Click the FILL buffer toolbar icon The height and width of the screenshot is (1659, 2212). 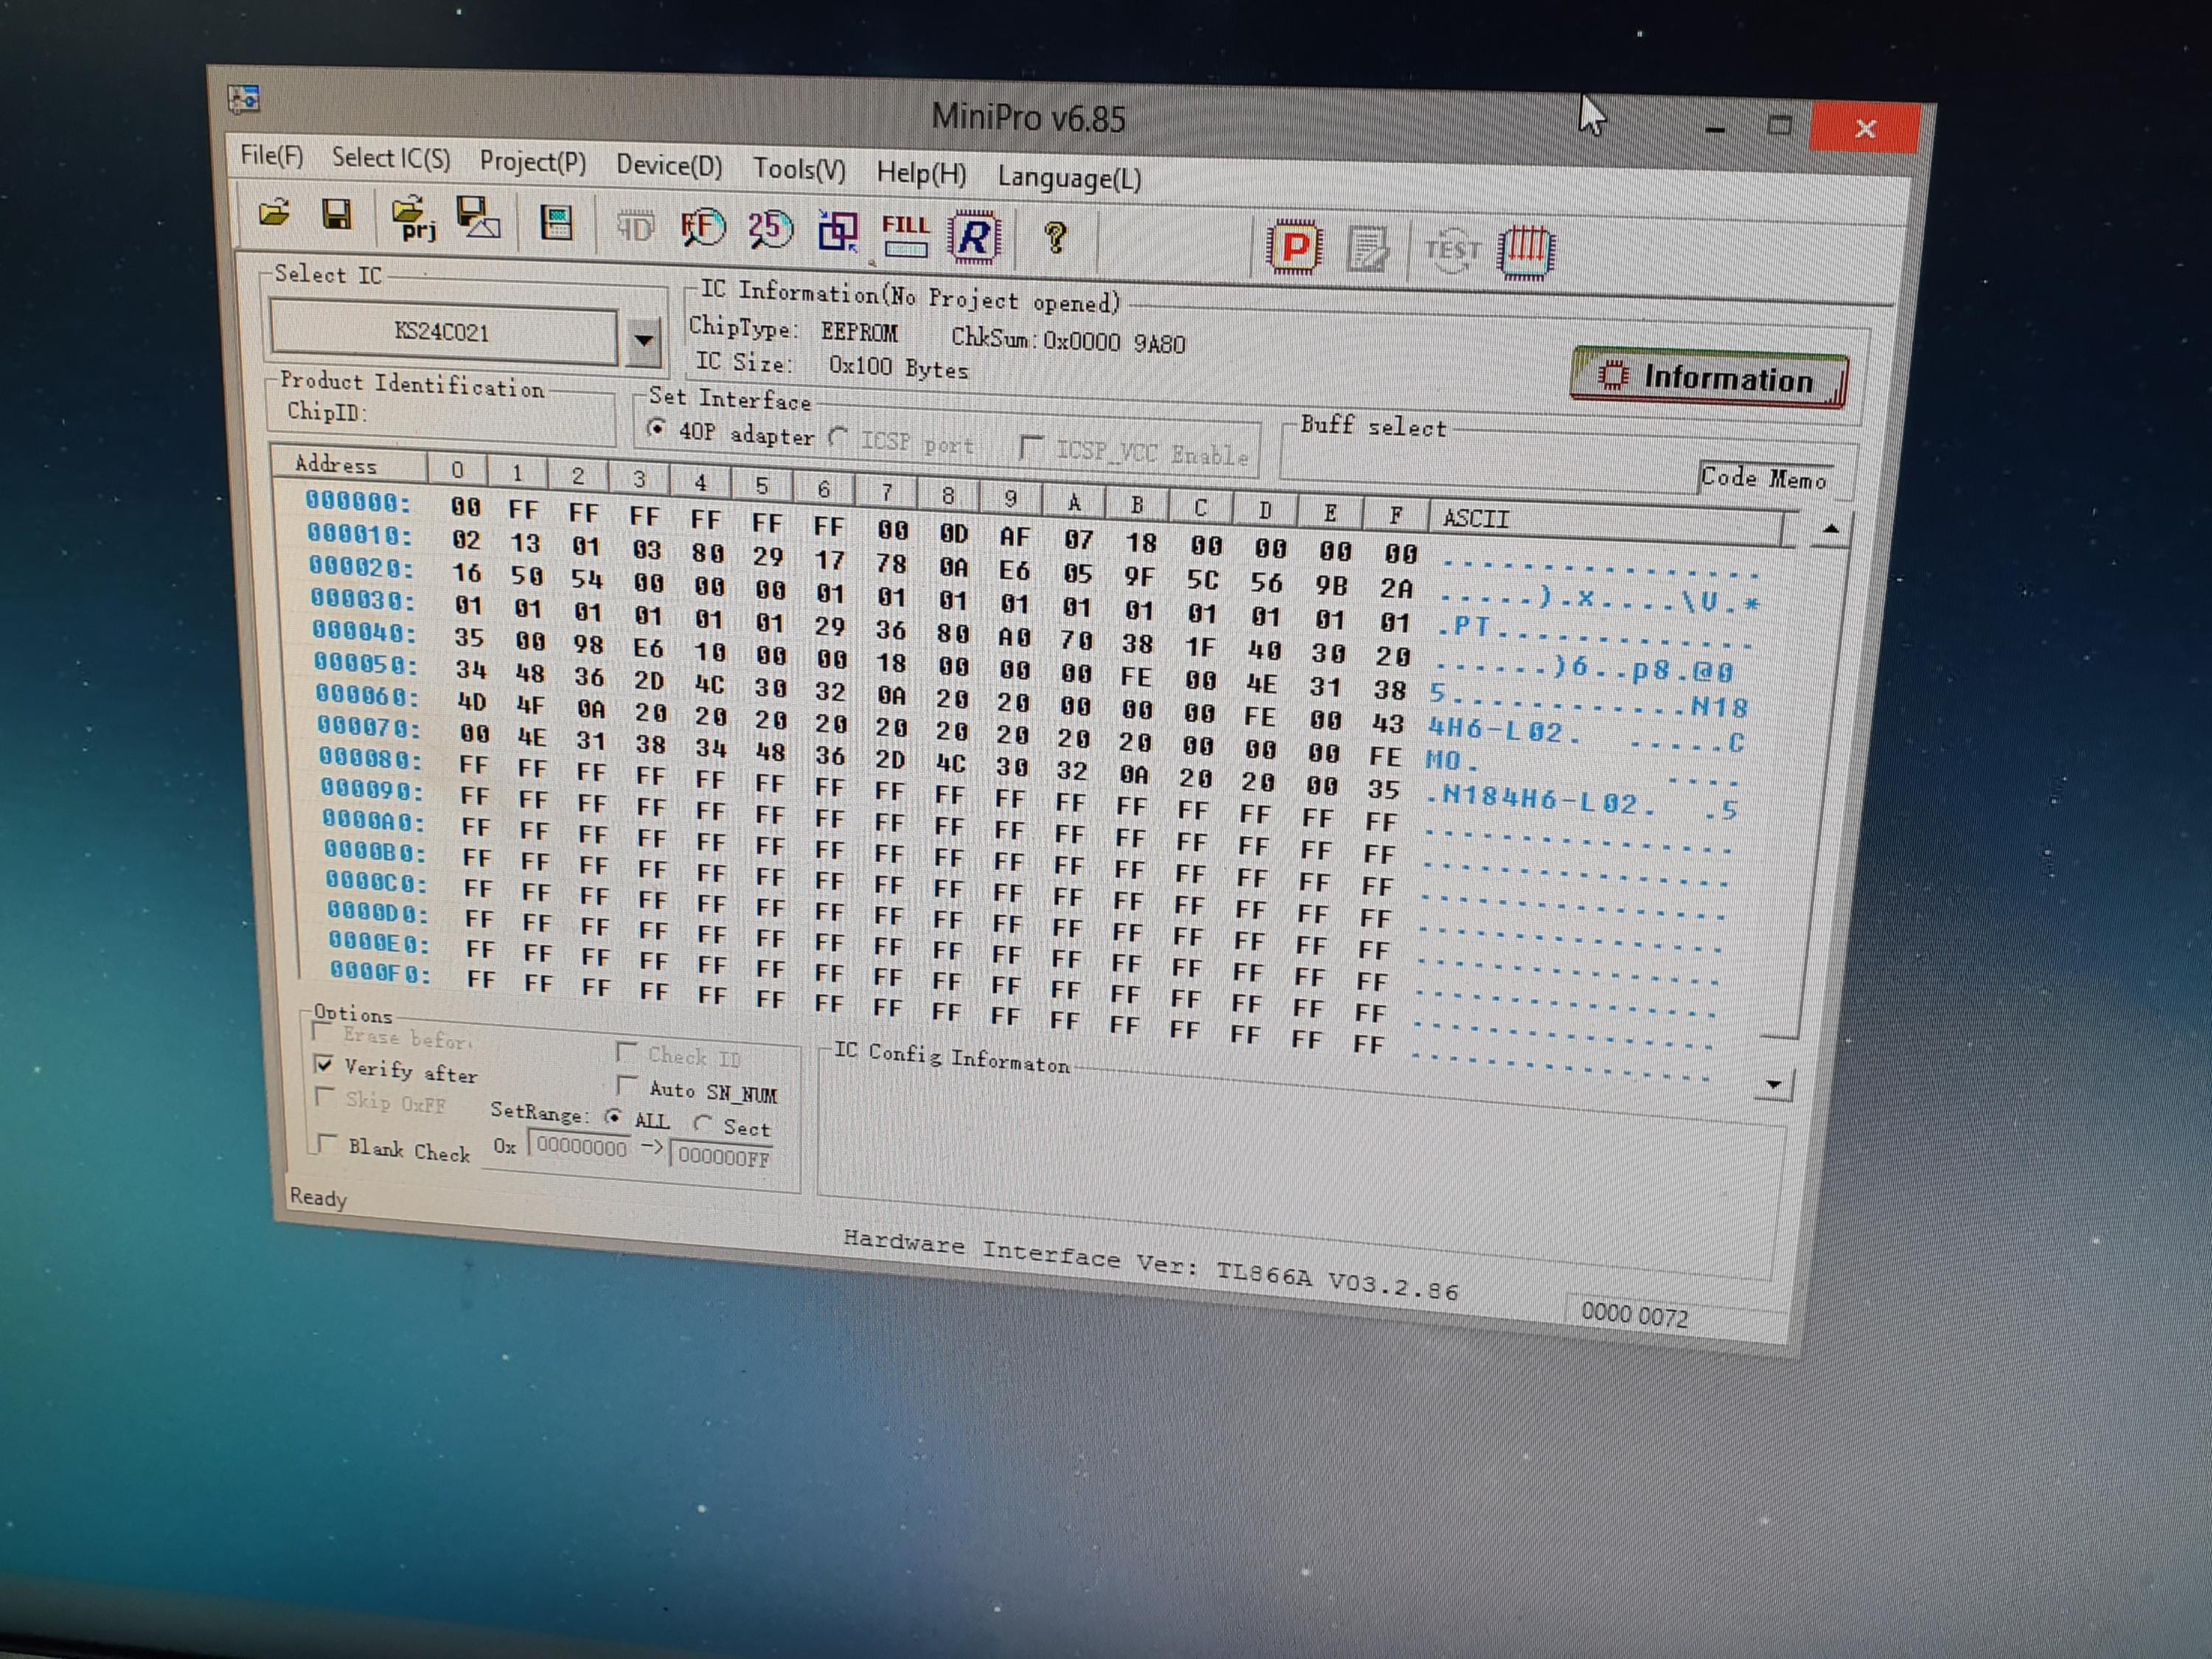point(905,236)
